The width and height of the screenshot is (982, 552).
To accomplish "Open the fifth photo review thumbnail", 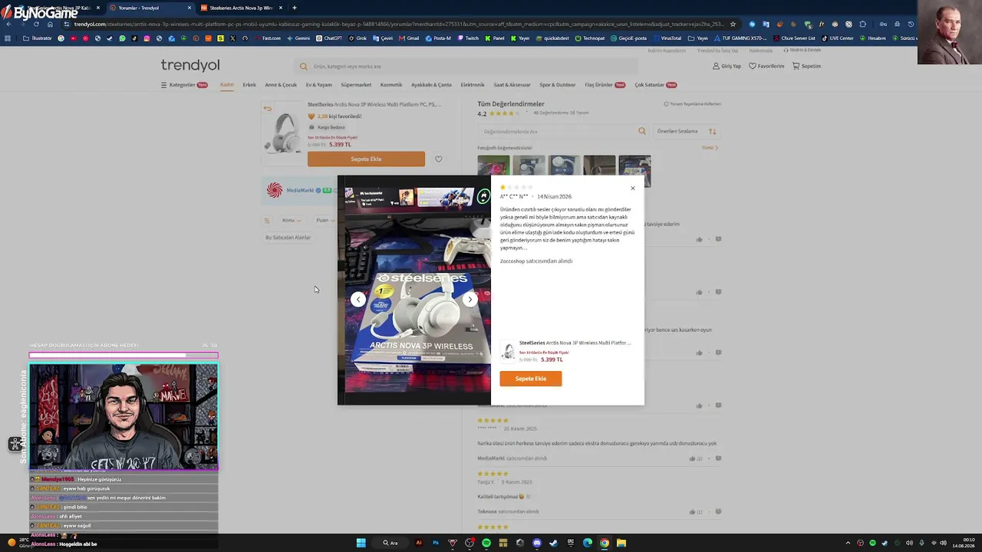I will click(634, 171).
